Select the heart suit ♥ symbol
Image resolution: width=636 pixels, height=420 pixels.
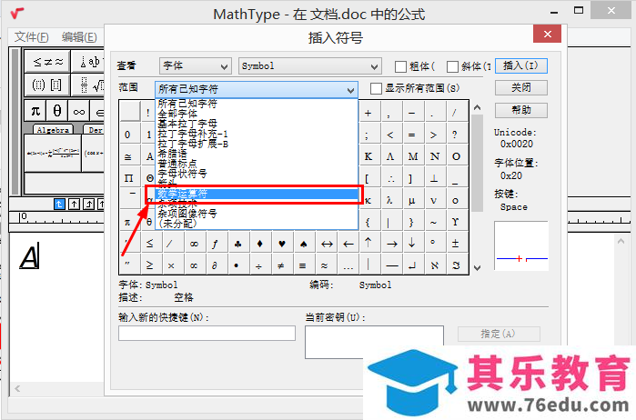tap(282, 244)
